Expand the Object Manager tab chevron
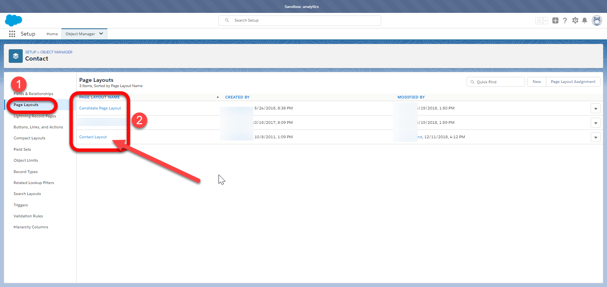This screenshot has height=287, width=607. 101,34
